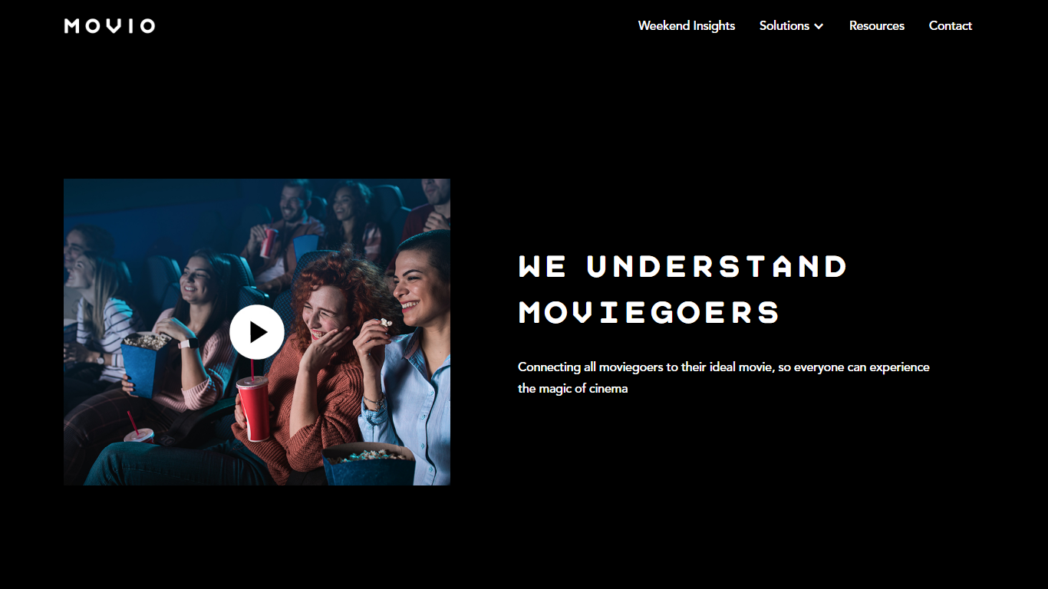The width and height of the screenshot is (1048, 589).
Task: Navigate to the Contact page
Action: pyautogui.click(x=951, y=26)
